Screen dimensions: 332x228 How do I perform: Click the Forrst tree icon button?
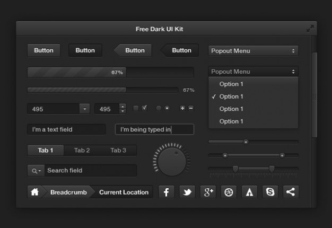[x=249, y=192]
